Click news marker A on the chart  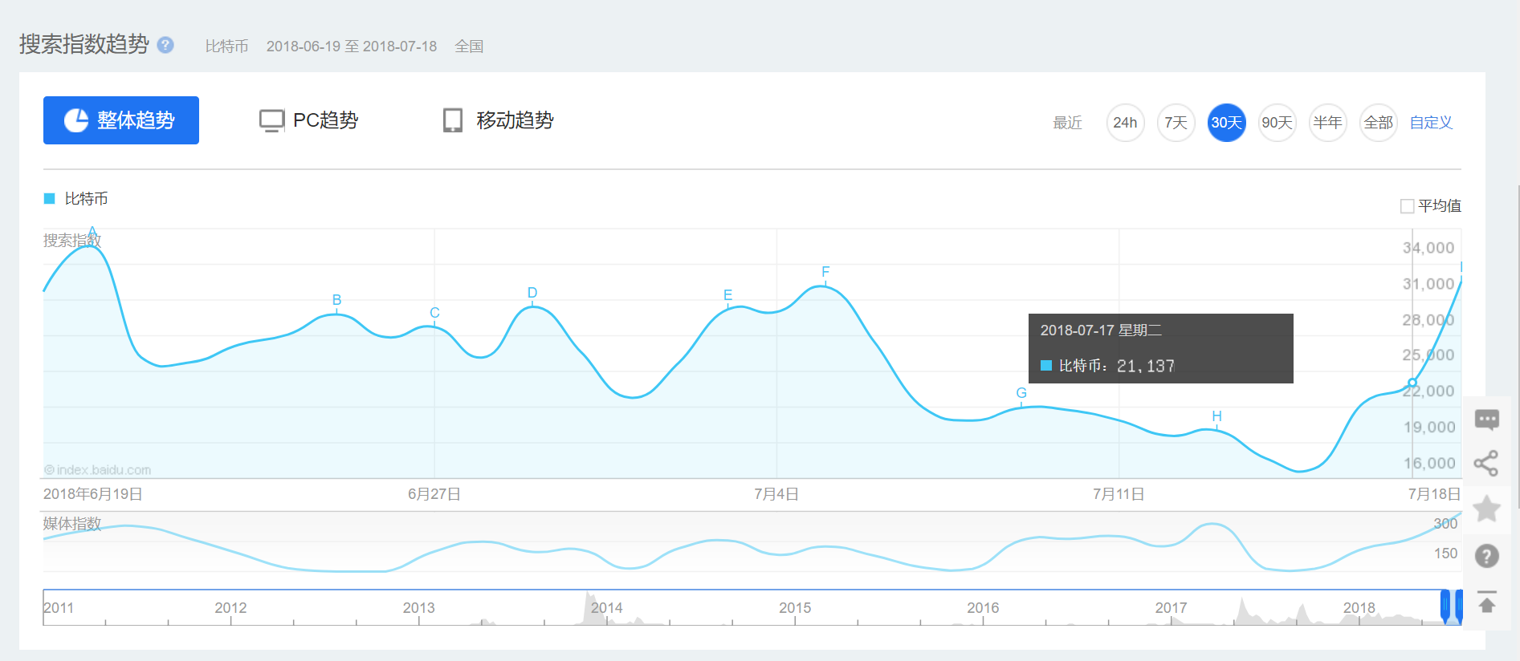[92, 233]
